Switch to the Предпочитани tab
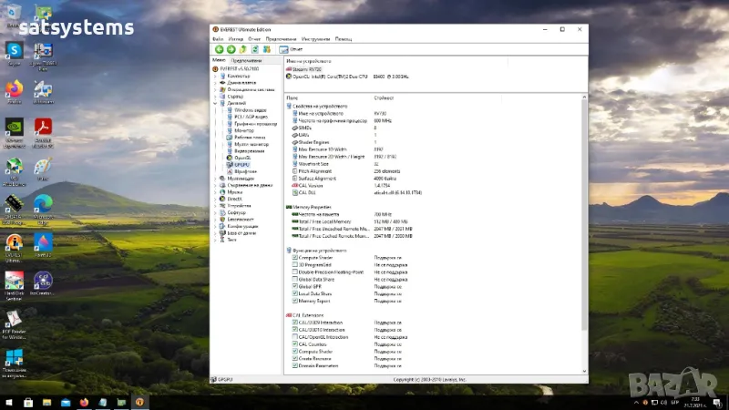Viewport: 729px width, 410px height. (246, 59)
